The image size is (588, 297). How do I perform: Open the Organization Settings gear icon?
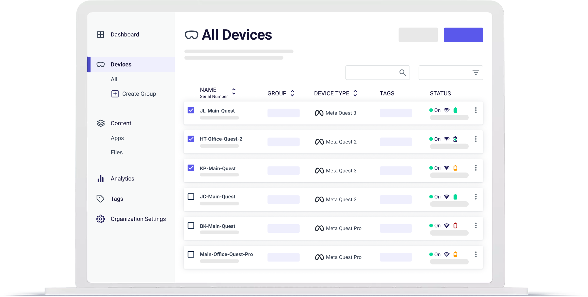(101, 219)
